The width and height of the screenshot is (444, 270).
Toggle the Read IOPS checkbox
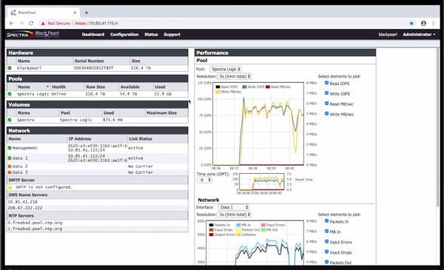pos(326,83)
